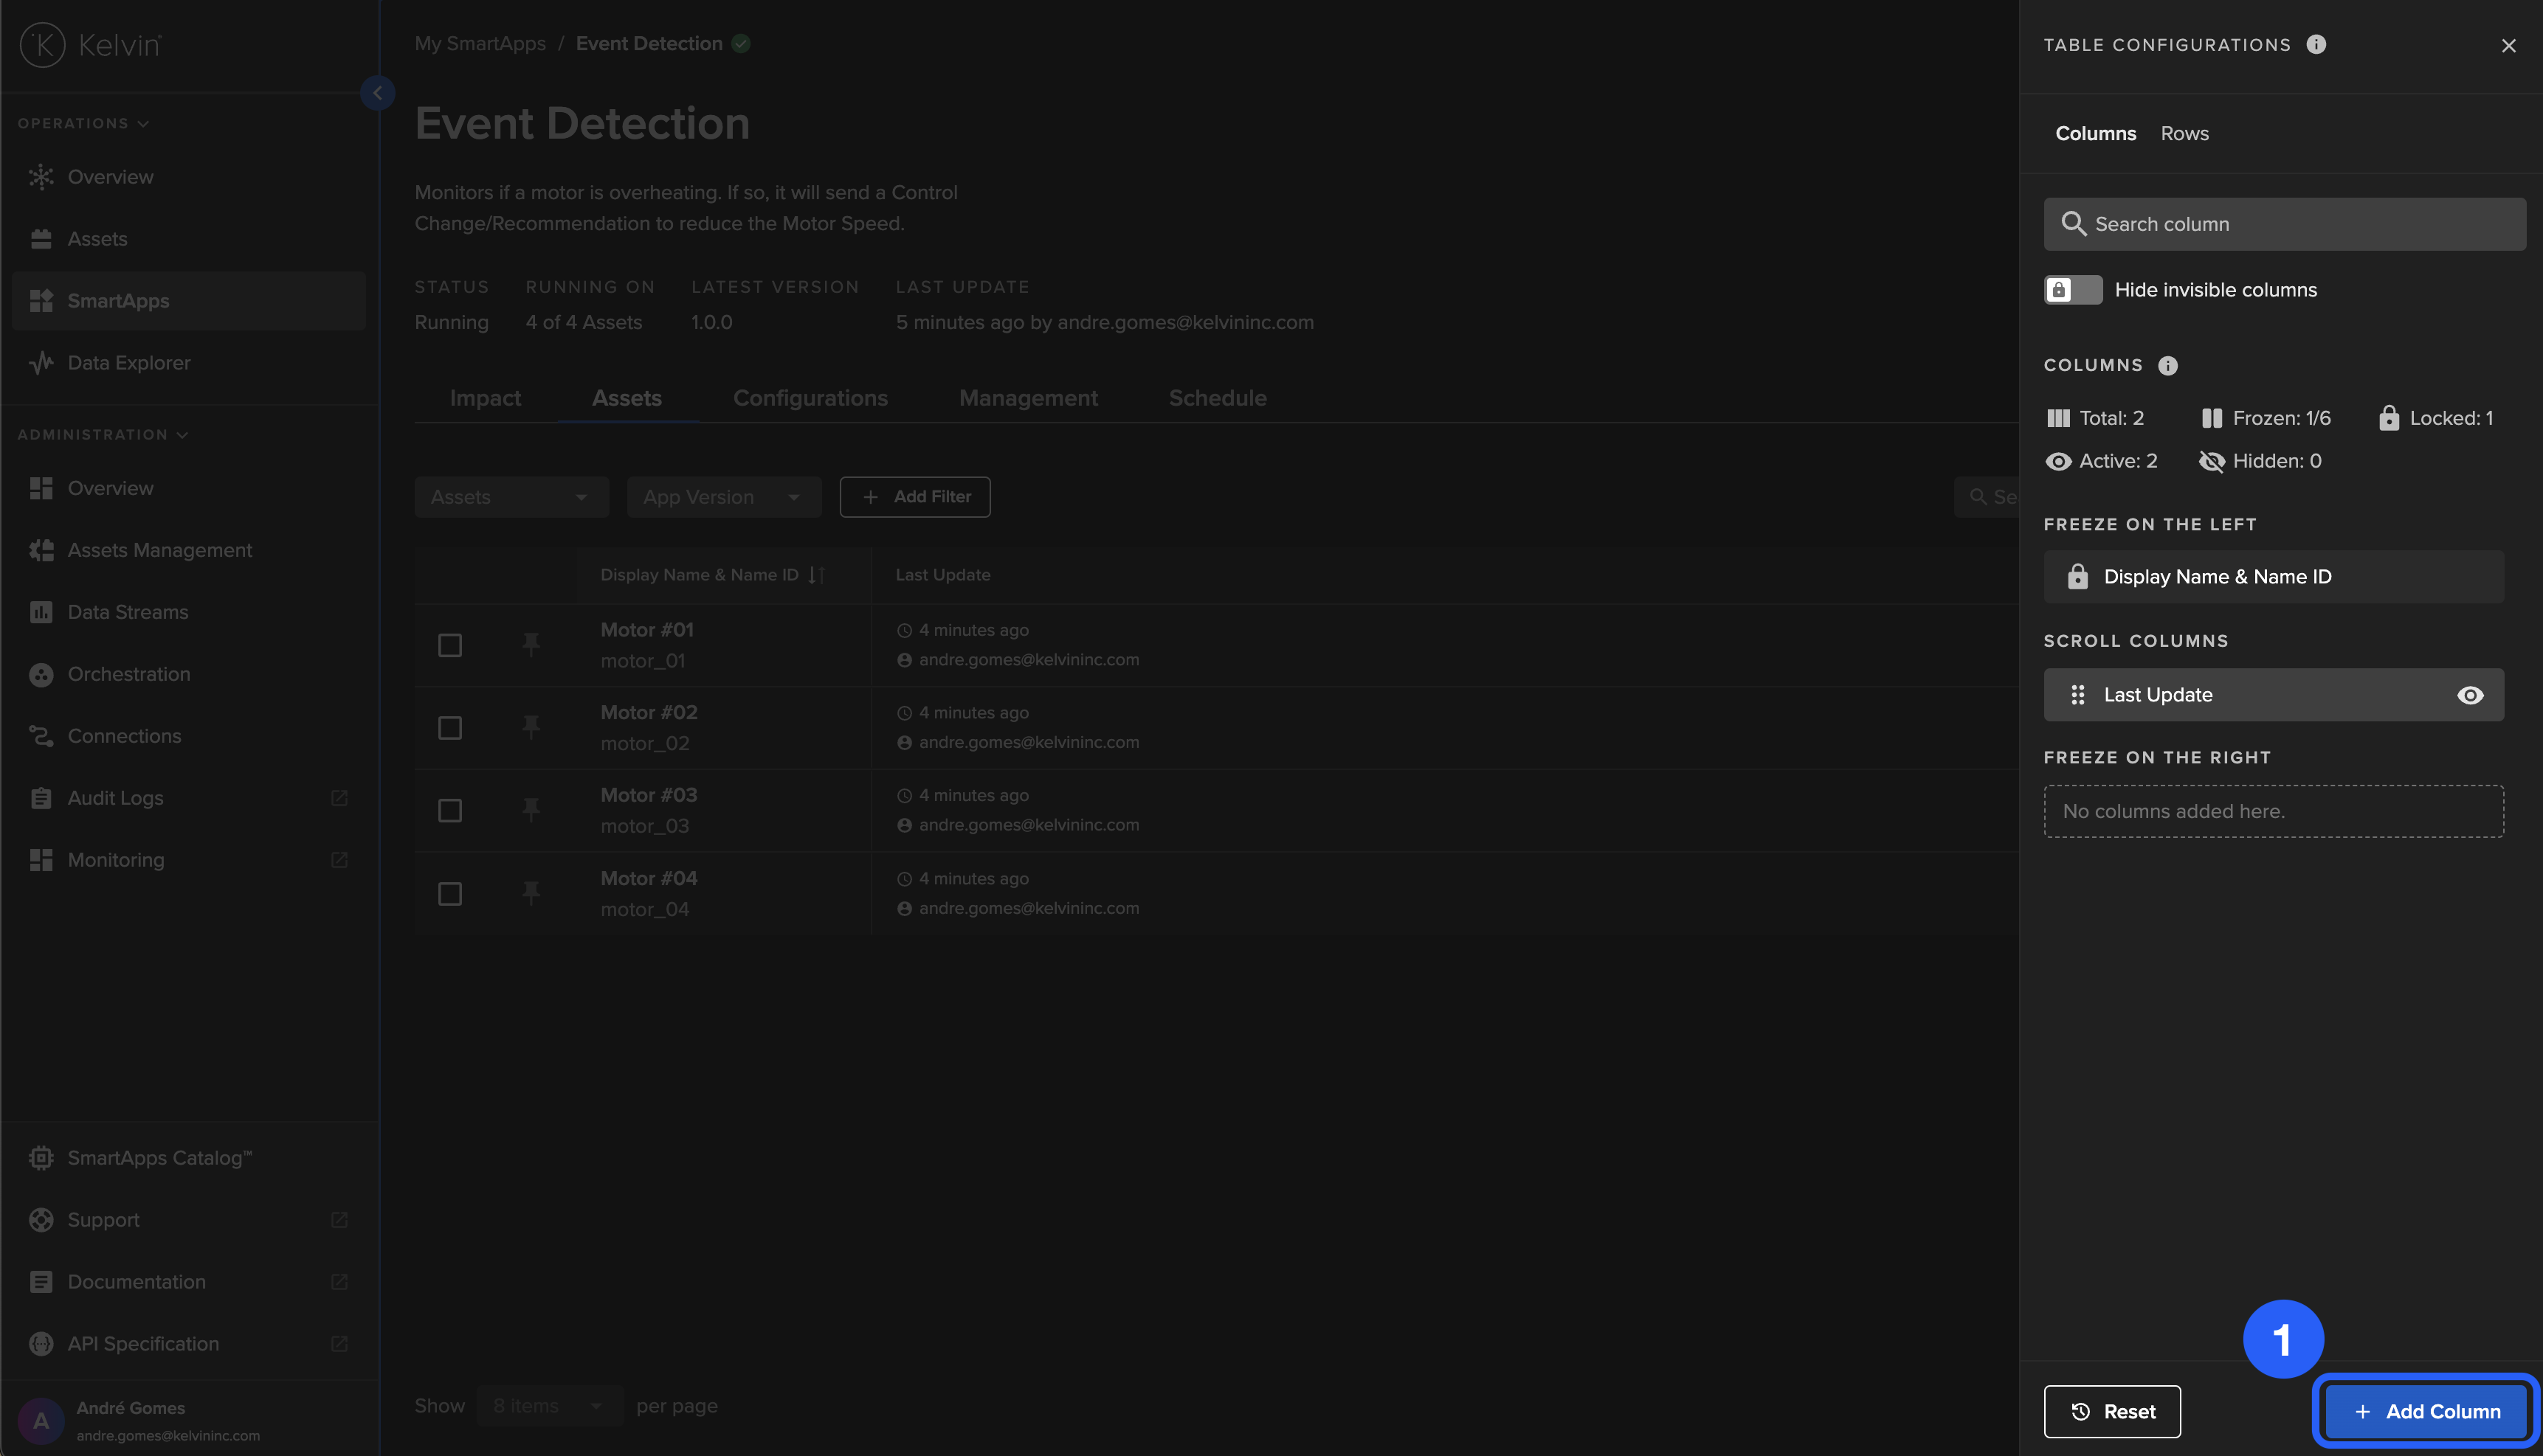This screenshot has width=2543, height=1456.
Task: Switch to the Rows tab
Action: pyautogui.click(x=2184, y=133)
